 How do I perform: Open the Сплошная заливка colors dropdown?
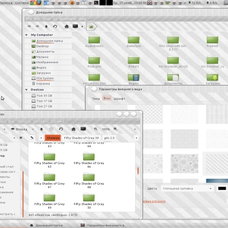tap(187, 189)
